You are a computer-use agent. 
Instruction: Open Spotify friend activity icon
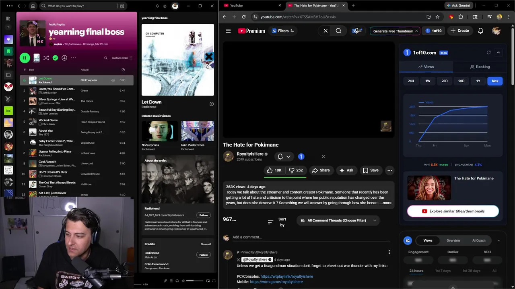165,6
